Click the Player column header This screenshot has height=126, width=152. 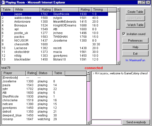pos(14,73)
